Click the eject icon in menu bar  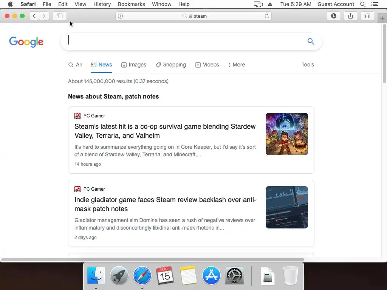click(270, 4)
